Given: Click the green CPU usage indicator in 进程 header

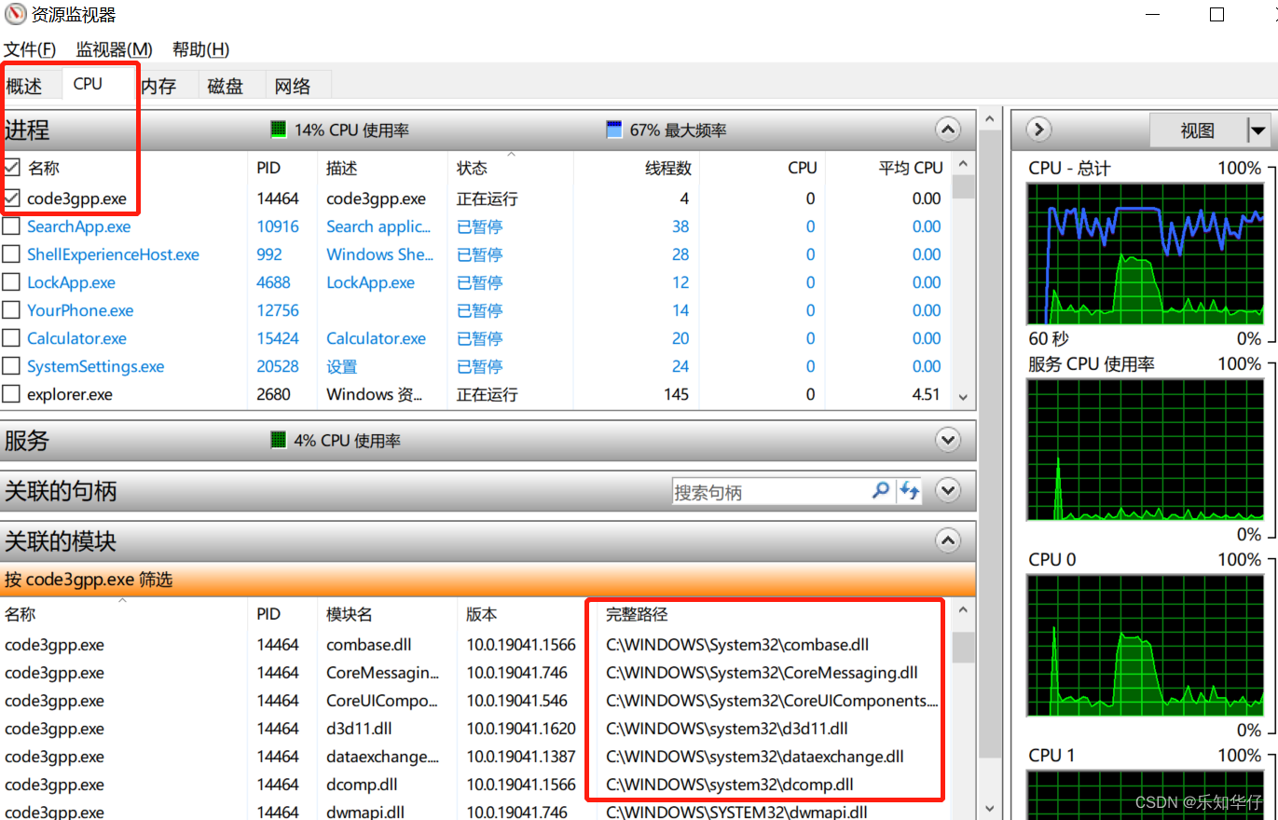Looking at the screenshot, I should 278,130.
